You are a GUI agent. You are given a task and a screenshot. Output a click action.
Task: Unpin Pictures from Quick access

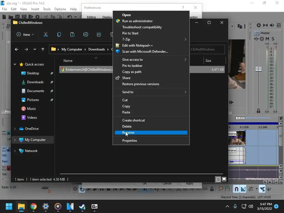tap(52, 100)
